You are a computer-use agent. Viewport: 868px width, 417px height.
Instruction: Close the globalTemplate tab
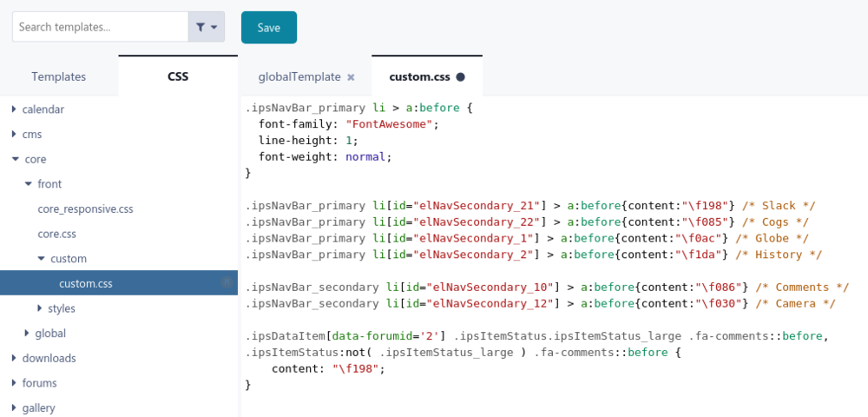tap(351, 76)
